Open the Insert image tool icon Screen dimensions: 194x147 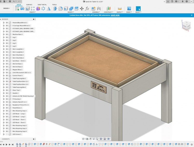[129, 9]
